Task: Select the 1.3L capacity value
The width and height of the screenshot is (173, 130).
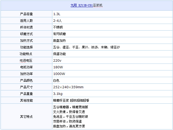Action: (x=57, y=14)
